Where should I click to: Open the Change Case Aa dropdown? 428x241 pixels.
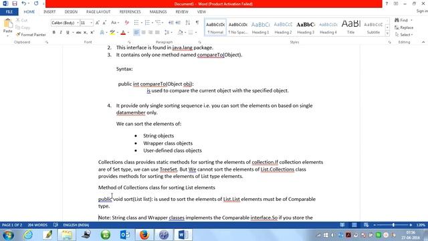tap(115, 23)
